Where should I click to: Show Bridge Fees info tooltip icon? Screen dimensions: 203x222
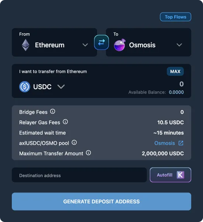52,112
